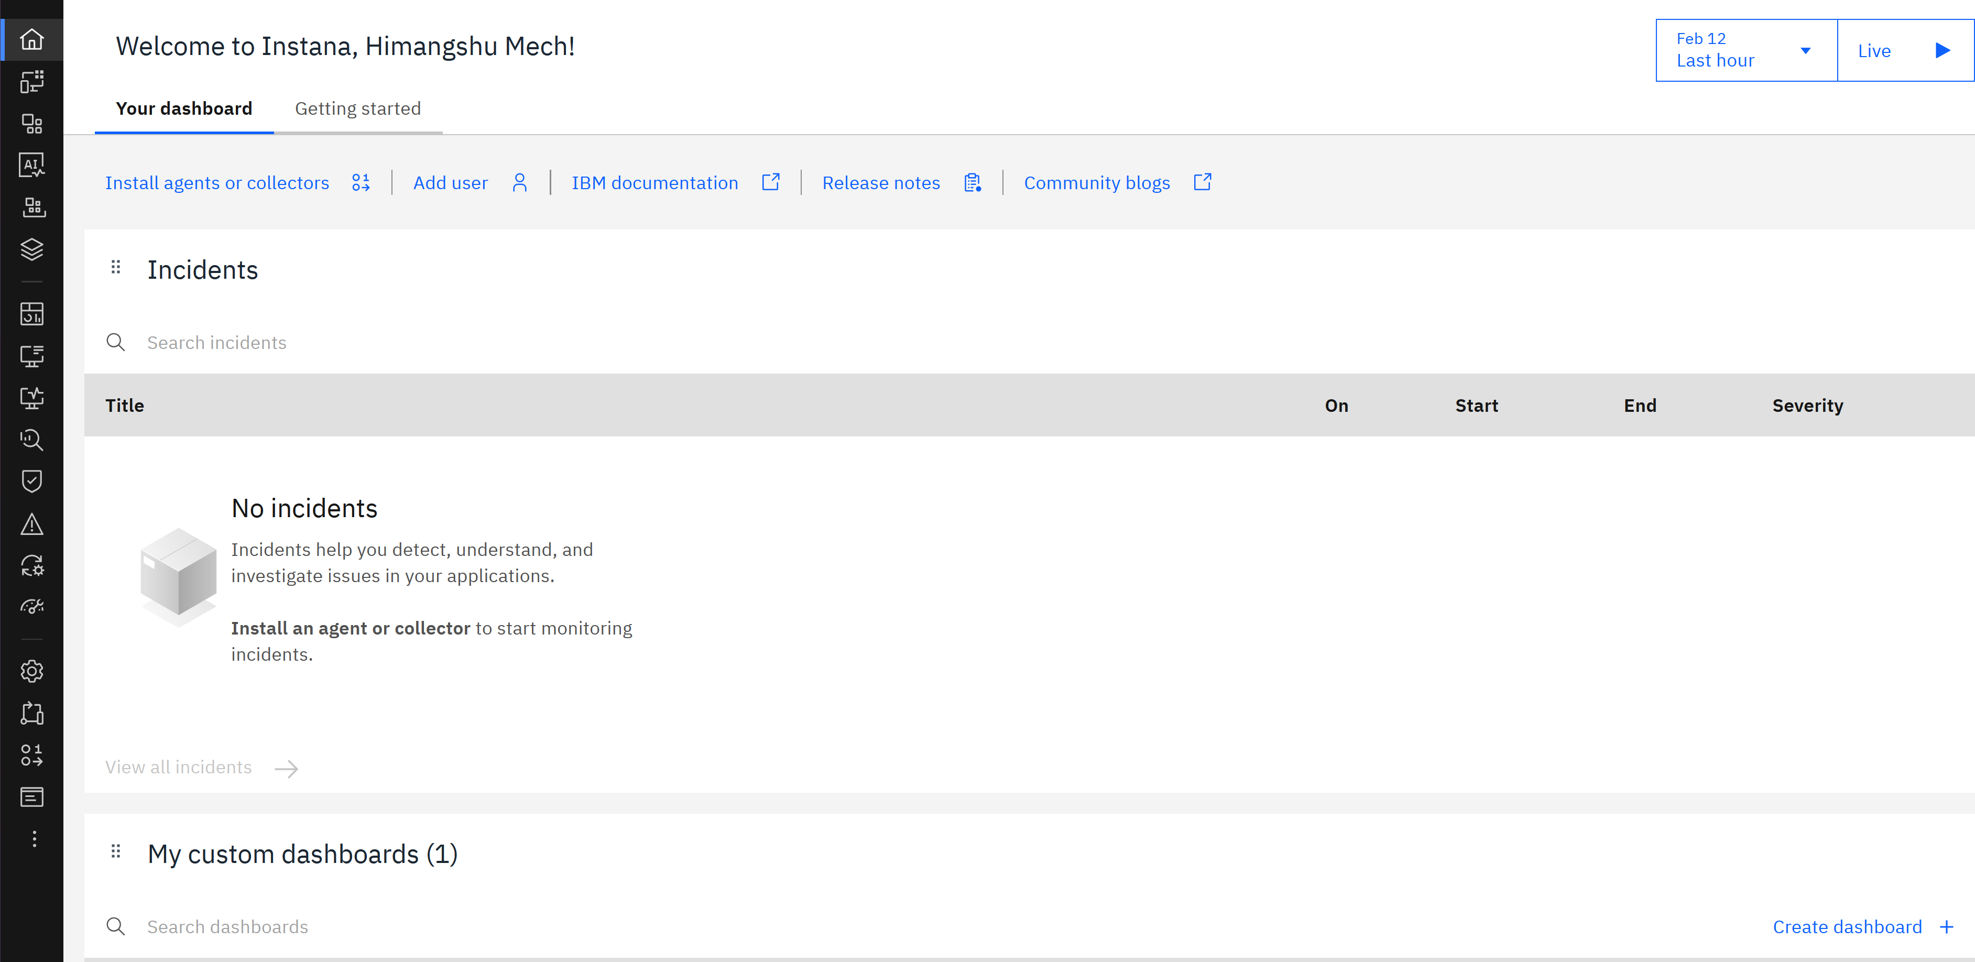Image resolution: width=1975 pixels, height=962 pixels.
Task: Open the agents install sidebar icon
Action: coord(31,755)
